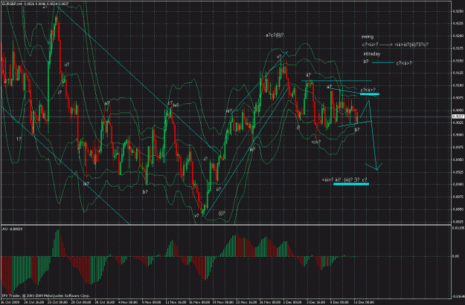Click the '4 Nov' time axis label
Image resolution: width=465 pixels, height=305 pixels.
click(127, 302)
